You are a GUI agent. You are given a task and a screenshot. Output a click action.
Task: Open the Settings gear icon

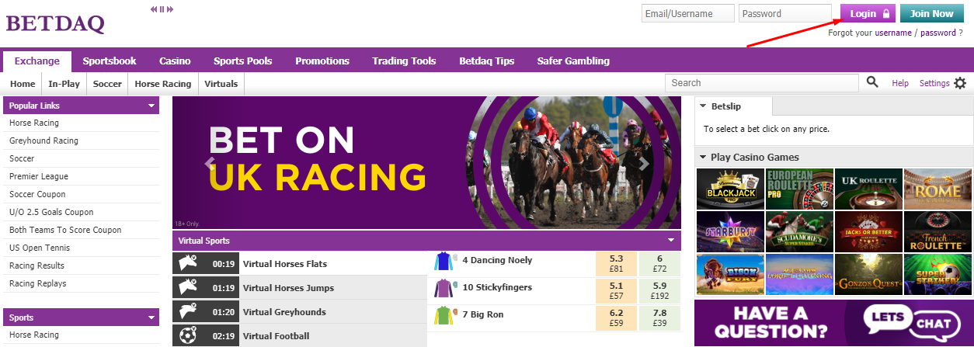960,83
